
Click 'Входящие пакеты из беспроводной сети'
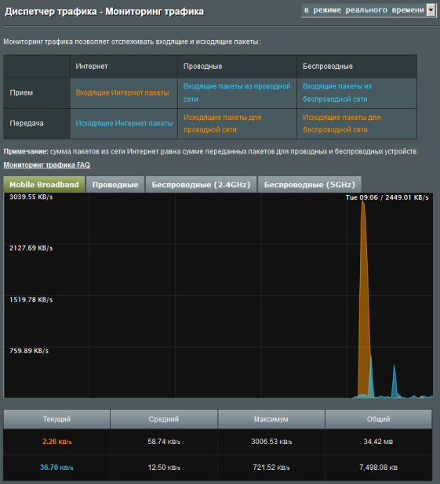coord(337,92)
